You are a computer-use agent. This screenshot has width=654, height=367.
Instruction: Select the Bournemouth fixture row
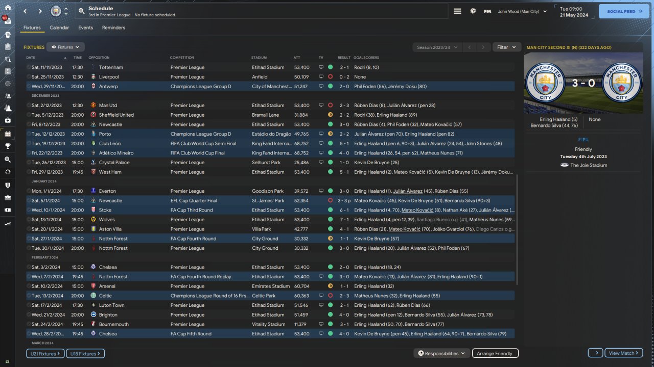[x=270, y=324]
